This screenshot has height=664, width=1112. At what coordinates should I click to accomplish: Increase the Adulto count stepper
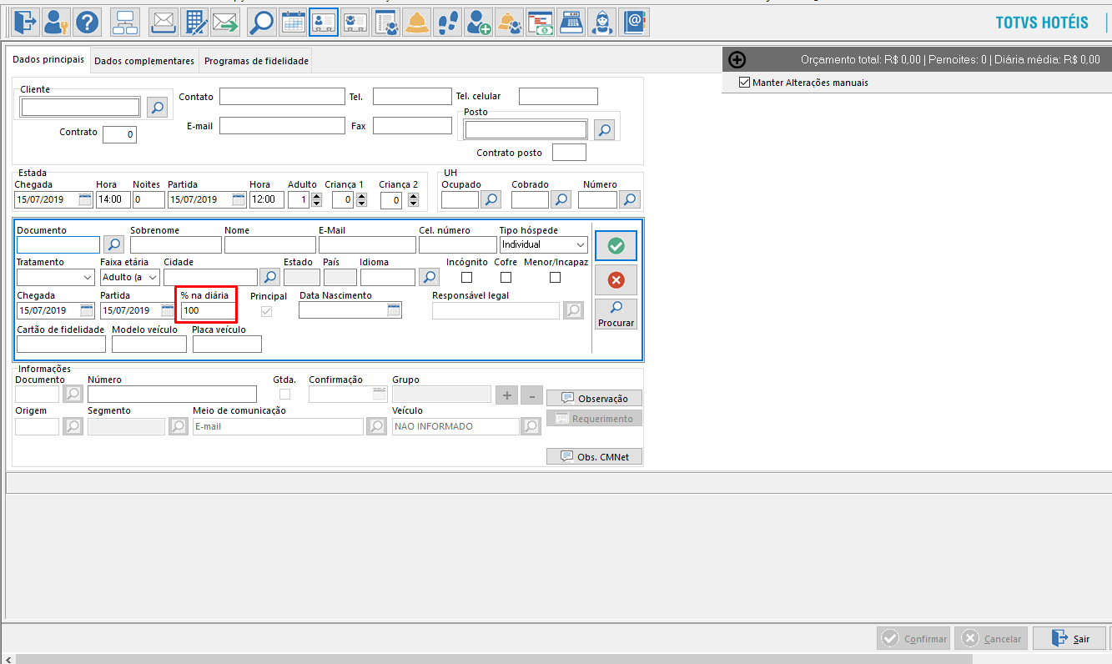[316, 196]
